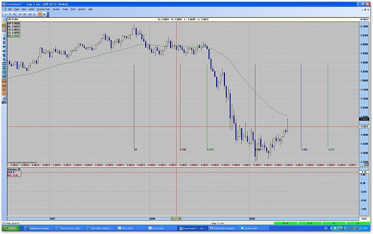Click the orange plus icon in left sidebar

tap(4, 93)
